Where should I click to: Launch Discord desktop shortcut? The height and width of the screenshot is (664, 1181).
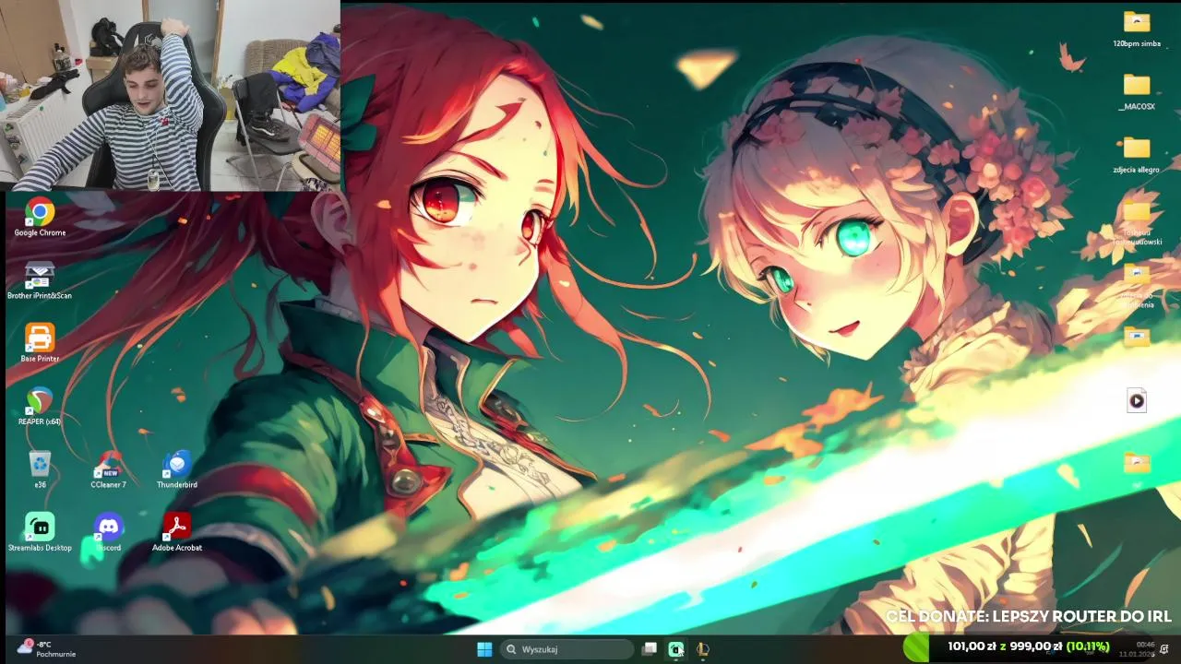pyautogui.click(x=108, y=532)
